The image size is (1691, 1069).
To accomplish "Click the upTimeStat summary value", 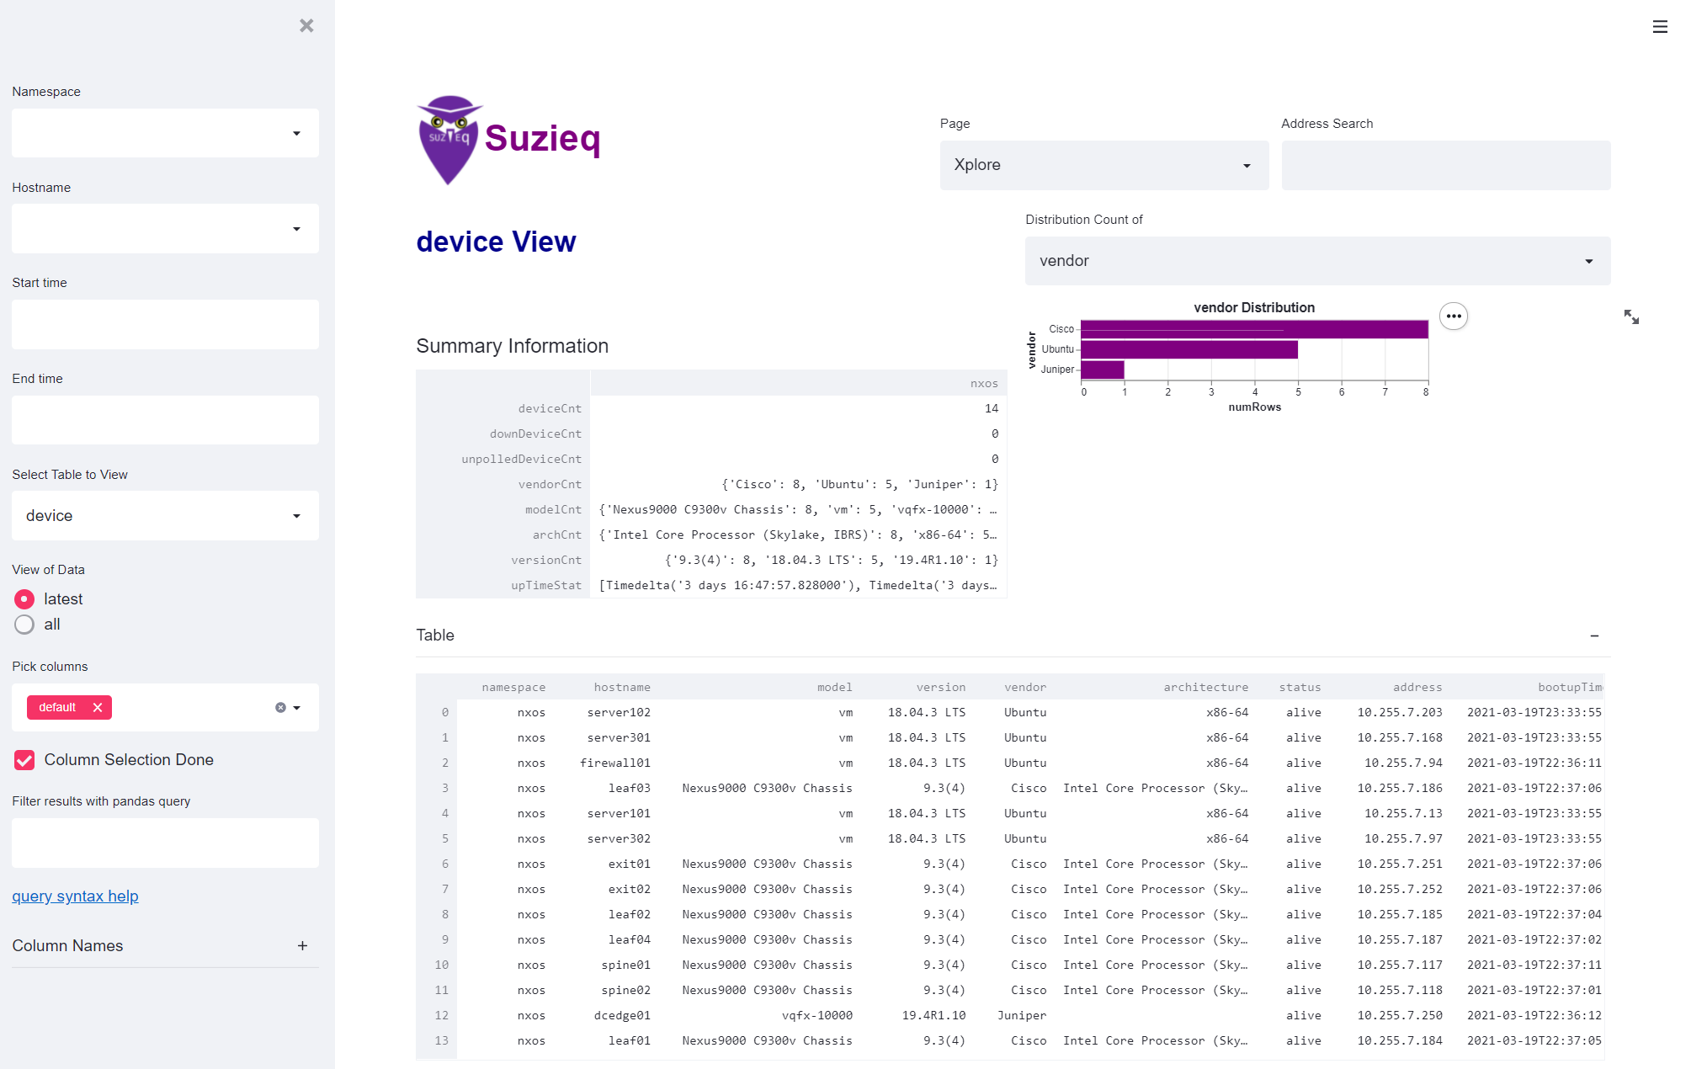I will coord(798,586).
